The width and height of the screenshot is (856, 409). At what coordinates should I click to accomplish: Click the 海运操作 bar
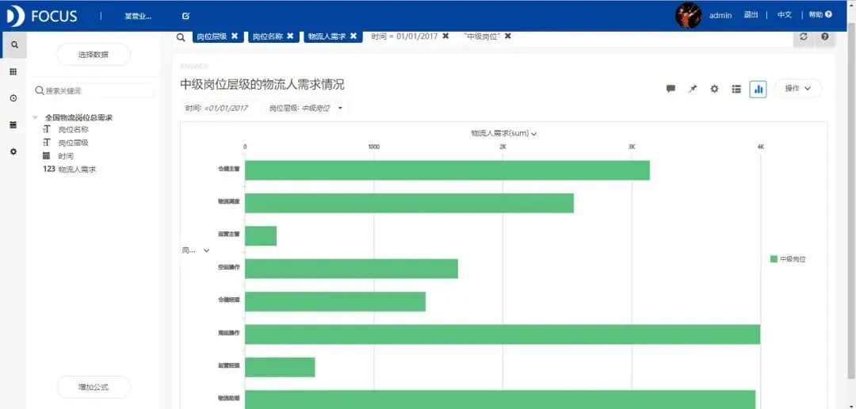point(503,334)
